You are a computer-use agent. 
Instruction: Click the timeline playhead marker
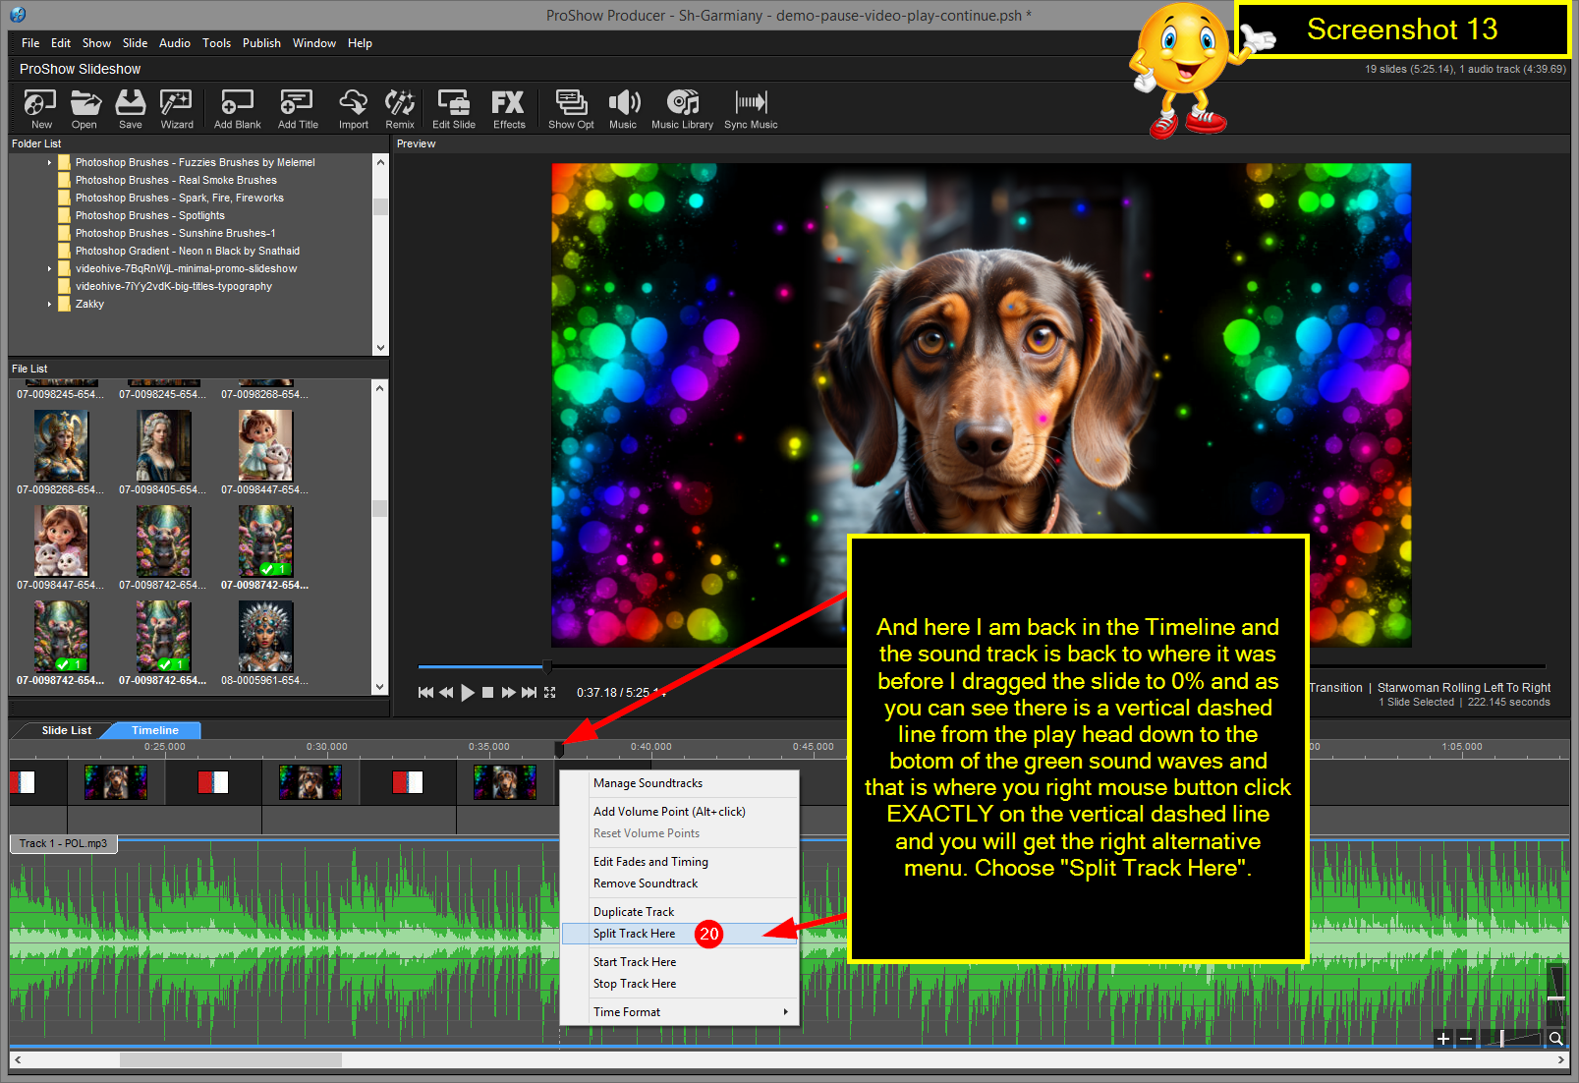click(559, 750)
